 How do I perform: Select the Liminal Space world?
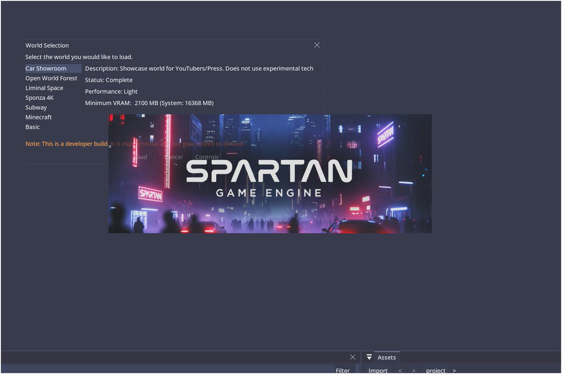click(x=44, y=88)
